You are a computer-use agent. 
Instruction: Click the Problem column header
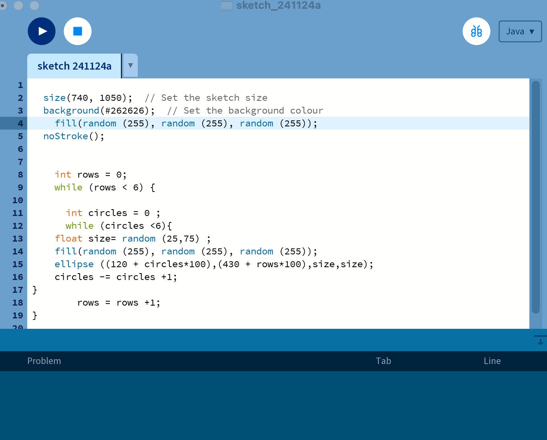coord(44,361)
